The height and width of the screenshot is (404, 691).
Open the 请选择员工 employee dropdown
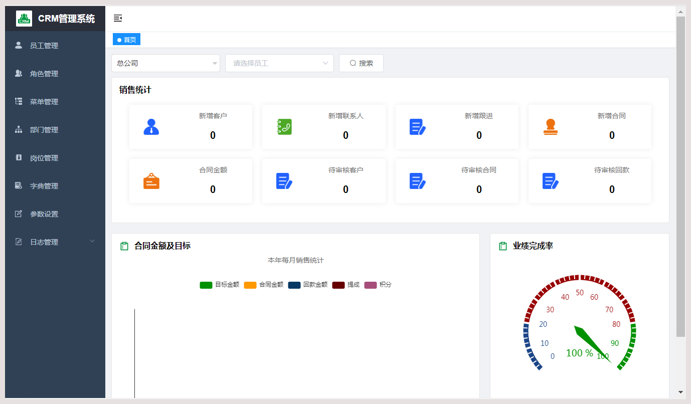click(x=279, y=63)
